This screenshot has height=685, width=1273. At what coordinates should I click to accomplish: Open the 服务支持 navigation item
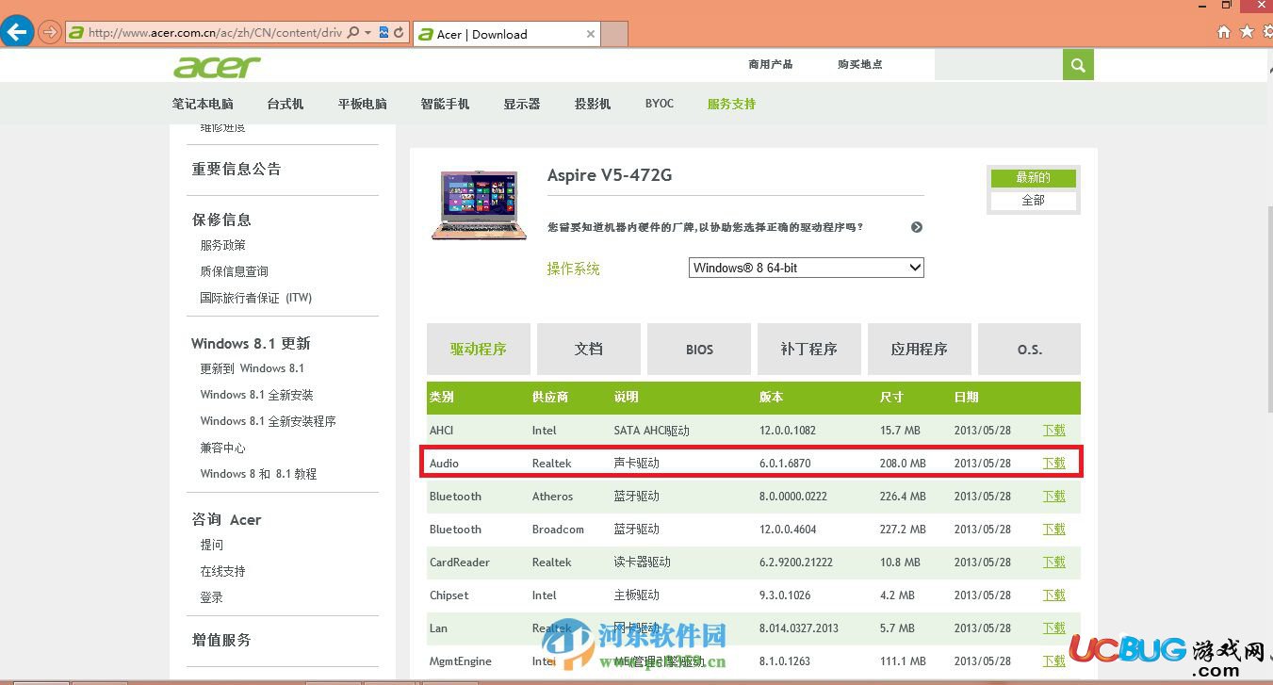[x=732, y=104]
